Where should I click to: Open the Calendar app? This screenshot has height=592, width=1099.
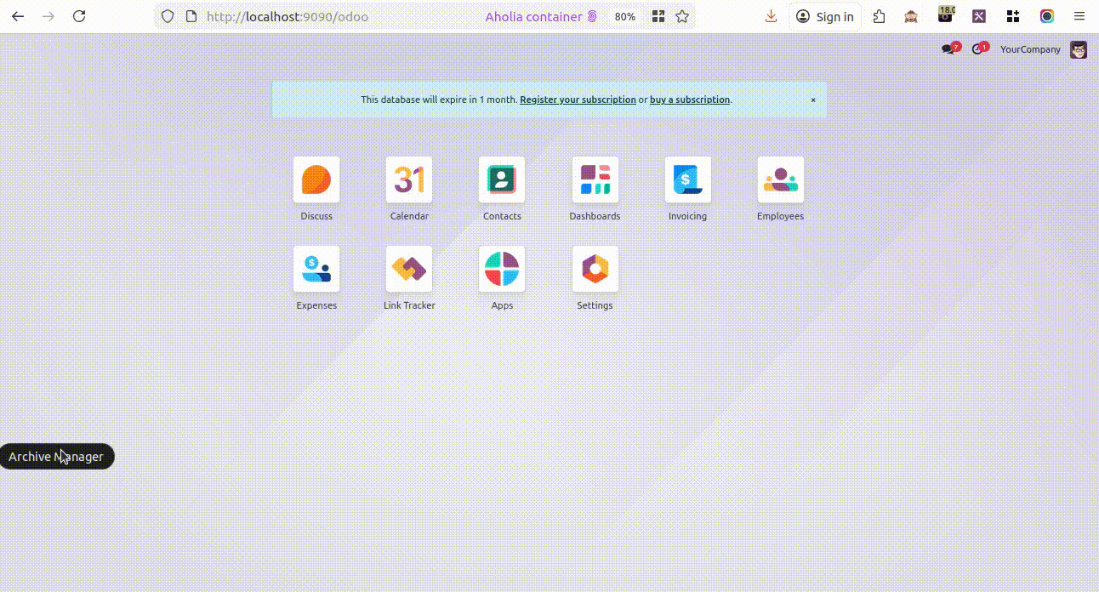[409, 179]
